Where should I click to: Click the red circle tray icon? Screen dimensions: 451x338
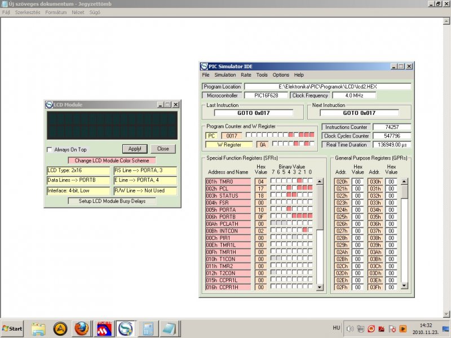pyautogui.click(x=371, y=328)
